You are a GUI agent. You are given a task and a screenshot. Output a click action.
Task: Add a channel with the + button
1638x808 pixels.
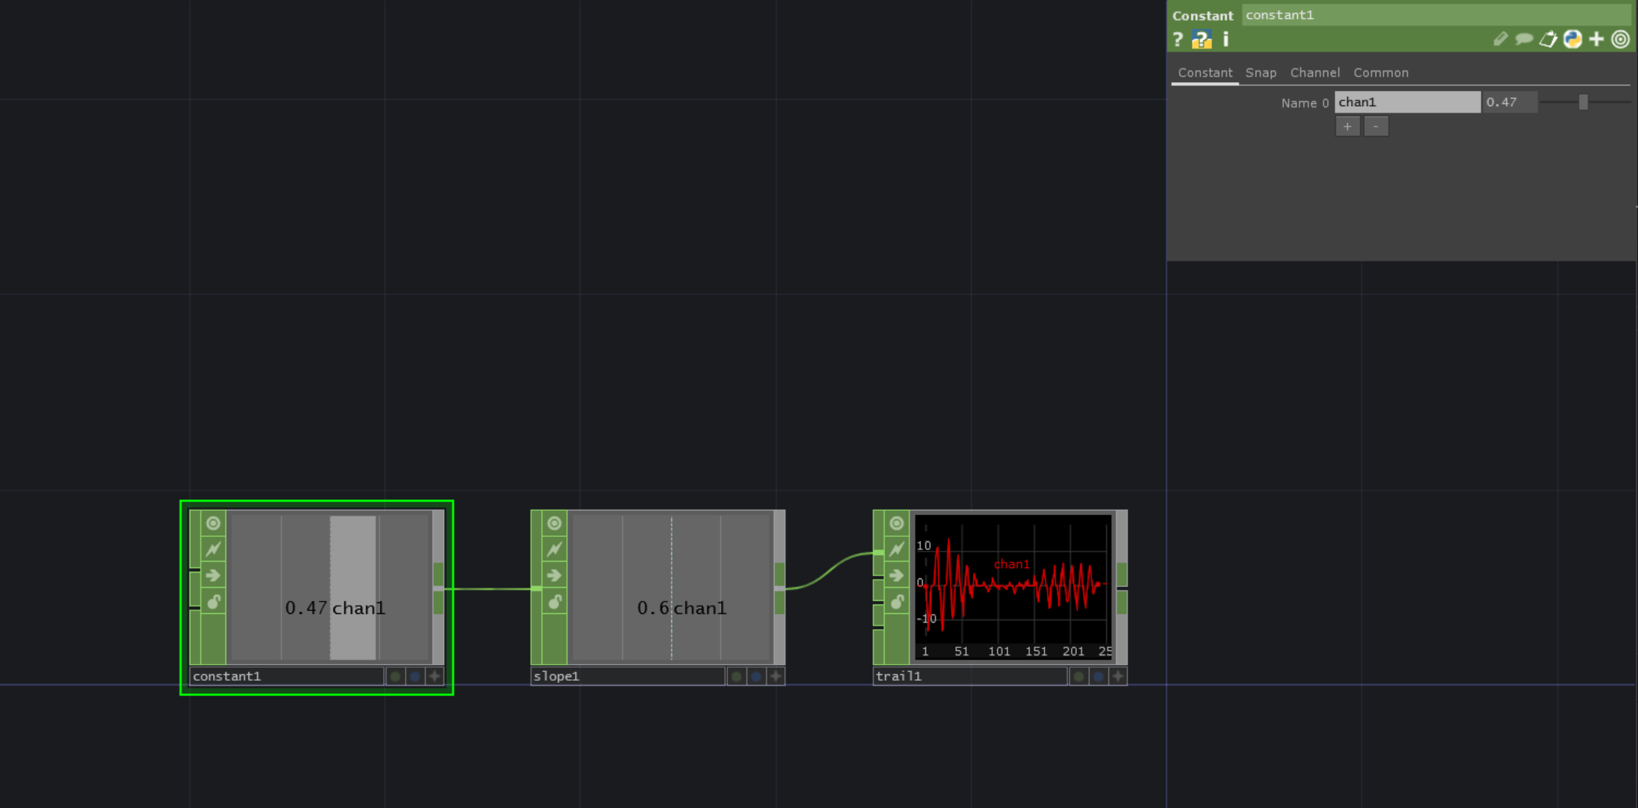(1347, 126)
